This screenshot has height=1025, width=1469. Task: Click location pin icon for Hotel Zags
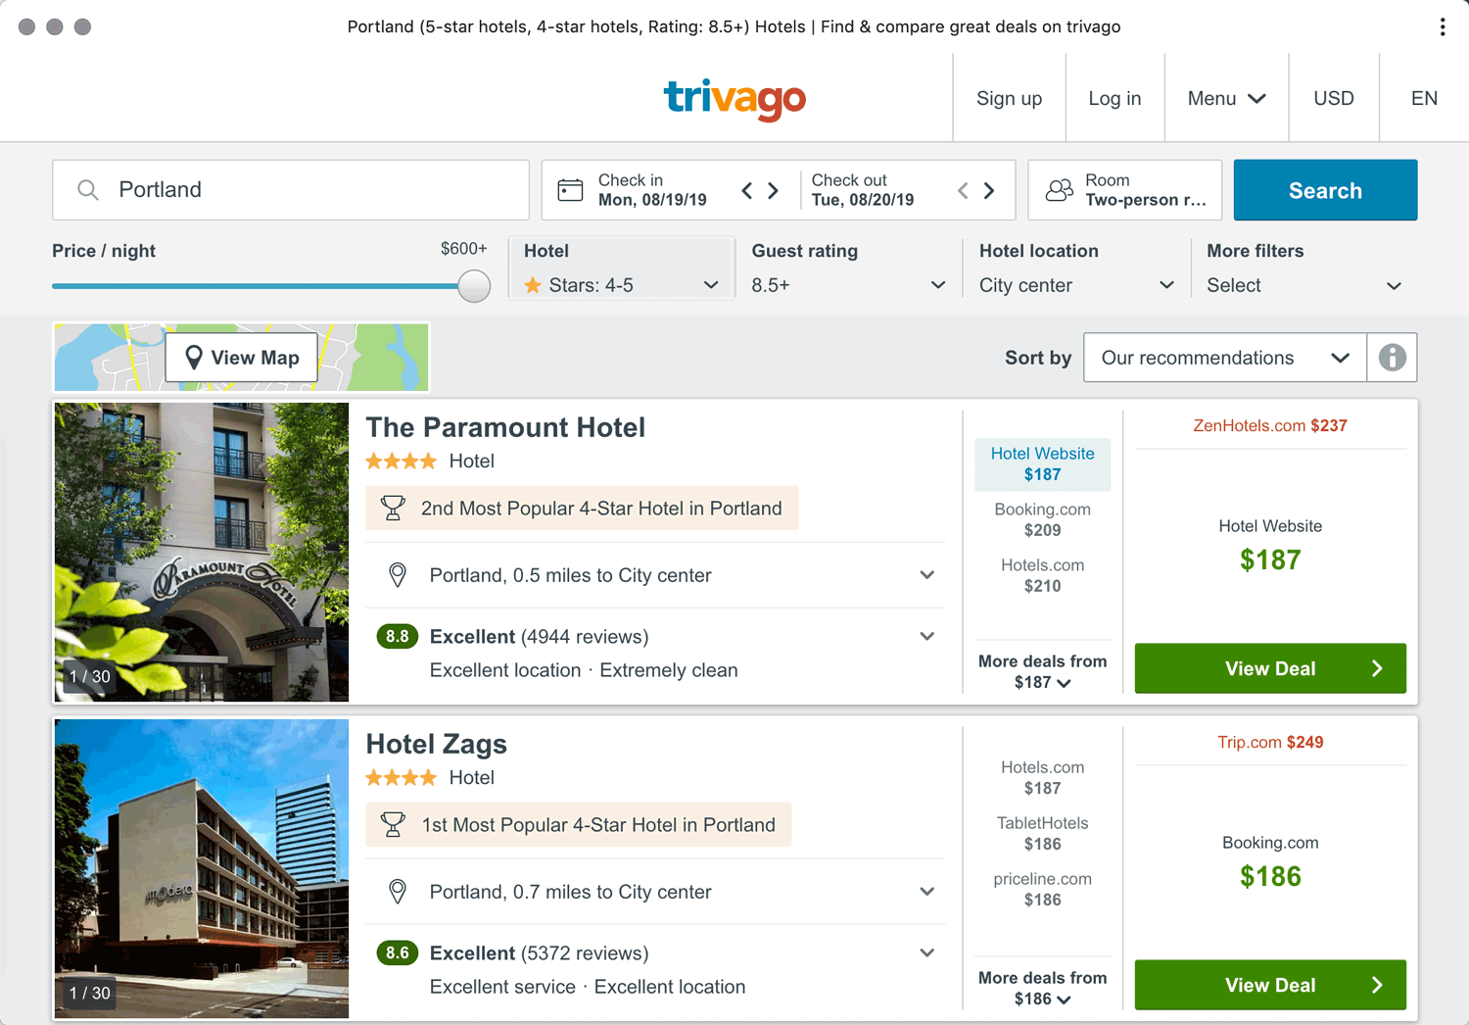point(397,891)
